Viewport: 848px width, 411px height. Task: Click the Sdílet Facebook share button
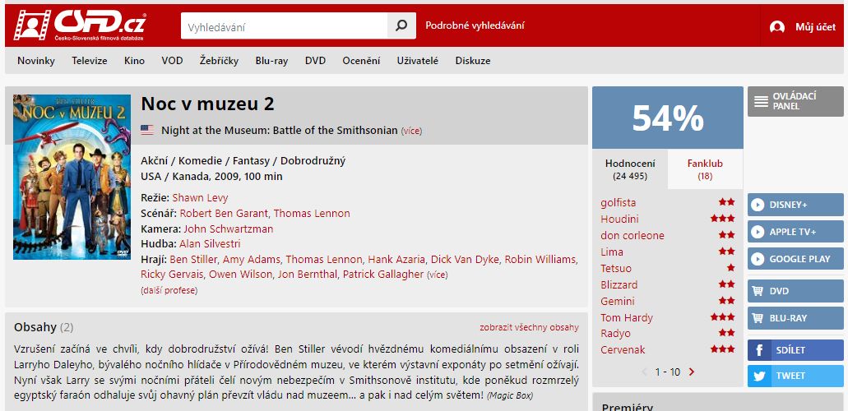point(795,350)
